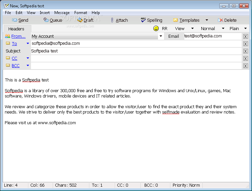Image resolution: width=252 pixels, height=191 pixels.
Task: Expand the My Account combo box
Action: (161, 36)
